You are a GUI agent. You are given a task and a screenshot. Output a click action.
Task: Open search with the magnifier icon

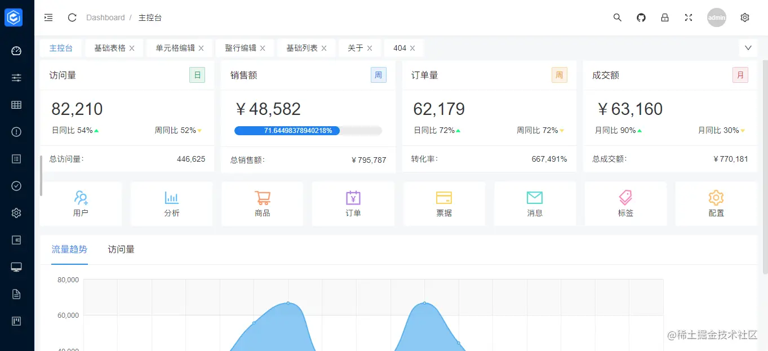[x=618, y=17]
